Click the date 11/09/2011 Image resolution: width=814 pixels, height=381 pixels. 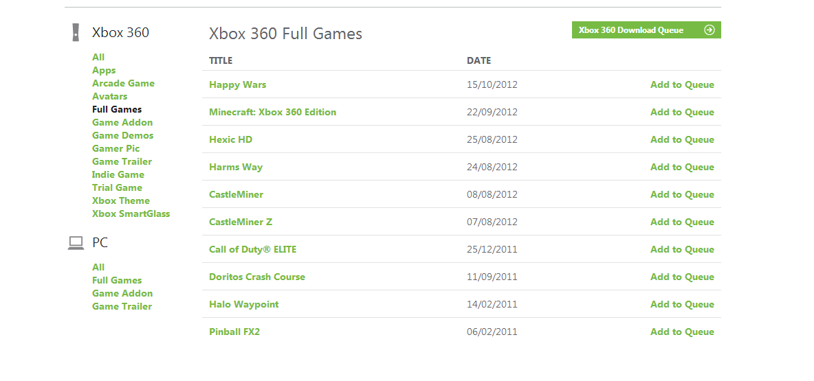coord(492,277)
